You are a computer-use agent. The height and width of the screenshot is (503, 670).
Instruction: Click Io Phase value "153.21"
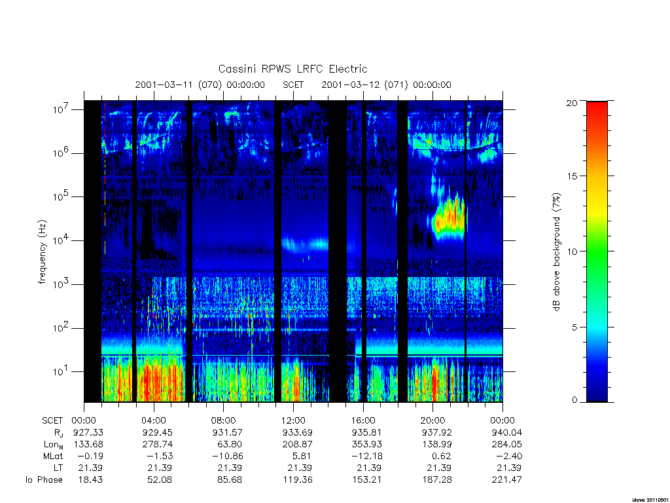pyautogui.click(x=367, y=480)
